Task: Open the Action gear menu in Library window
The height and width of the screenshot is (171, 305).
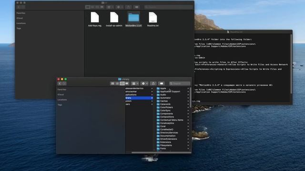Action: pyautogui.click(x=144, y=84)
